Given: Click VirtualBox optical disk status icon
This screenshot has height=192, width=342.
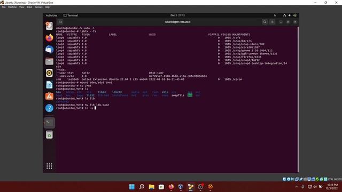Looking at the screenshot, I should tap(289, 179).
